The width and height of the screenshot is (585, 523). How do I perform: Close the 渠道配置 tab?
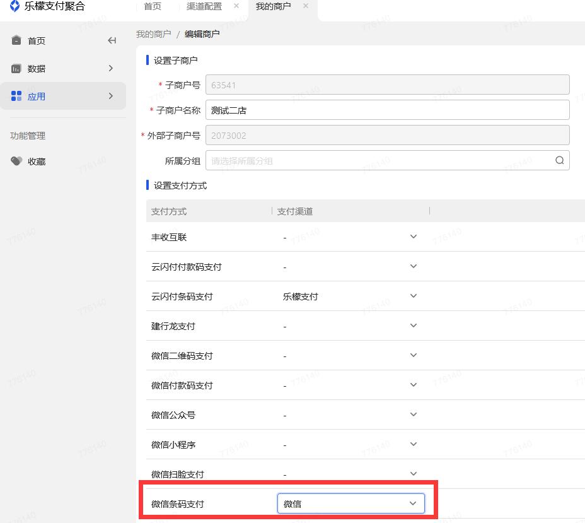pyautogui.click(x=236, y=6)
